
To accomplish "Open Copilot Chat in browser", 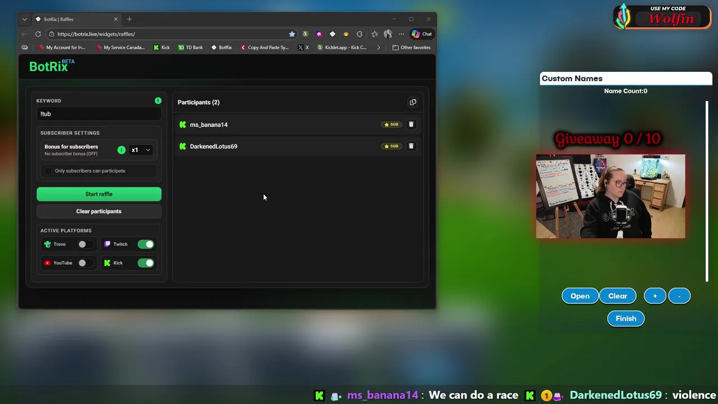I will pos(422,34).
